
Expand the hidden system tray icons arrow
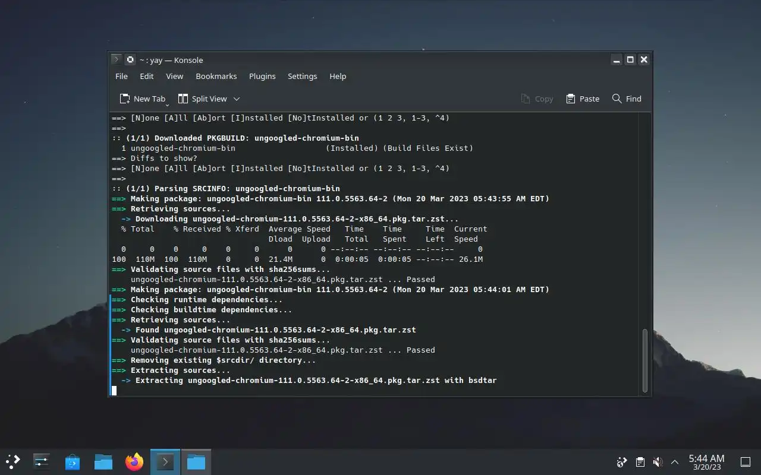pyautogui.click(x=675, y=462)
